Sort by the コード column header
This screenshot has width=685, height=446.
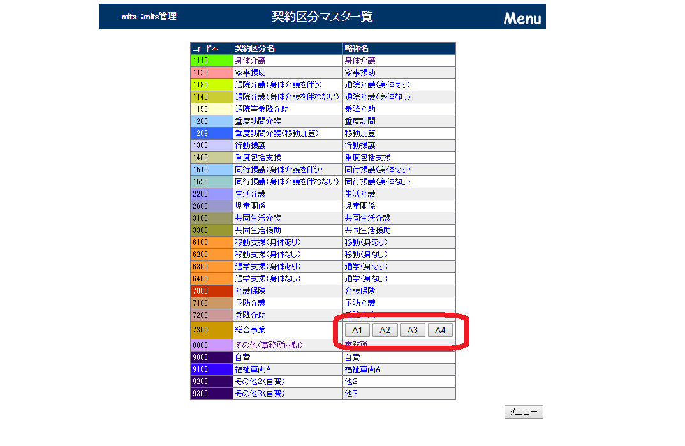point(205,48)
